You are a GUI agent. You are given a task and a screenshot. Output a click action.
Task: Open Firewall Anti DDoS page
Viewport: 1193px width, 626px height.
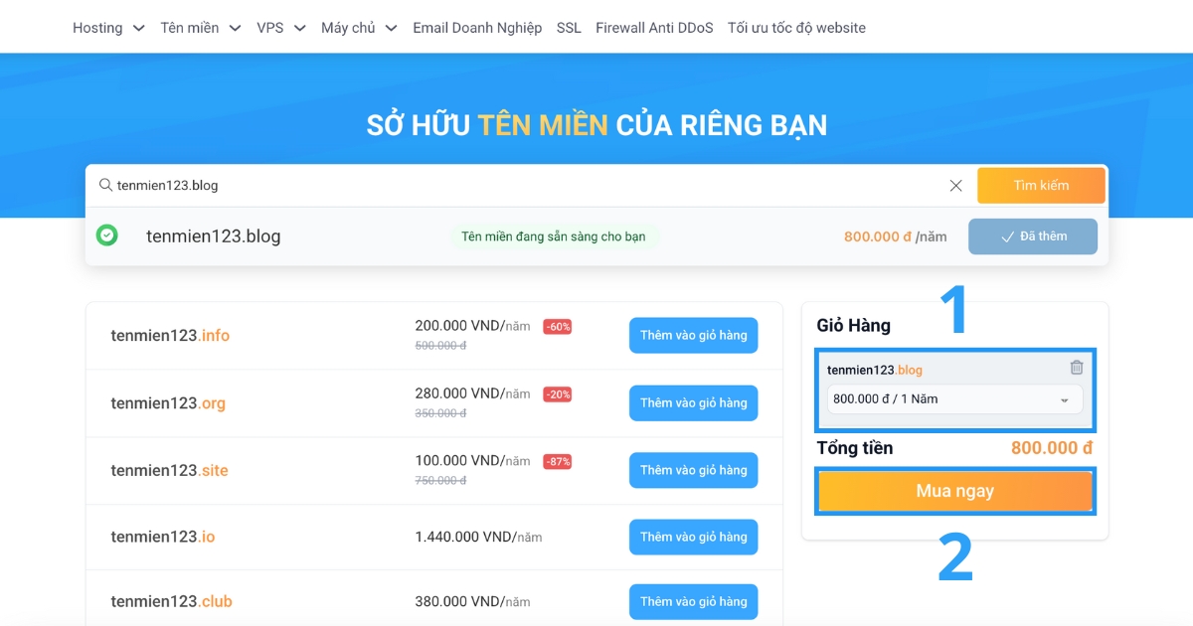tap(654, 28)
